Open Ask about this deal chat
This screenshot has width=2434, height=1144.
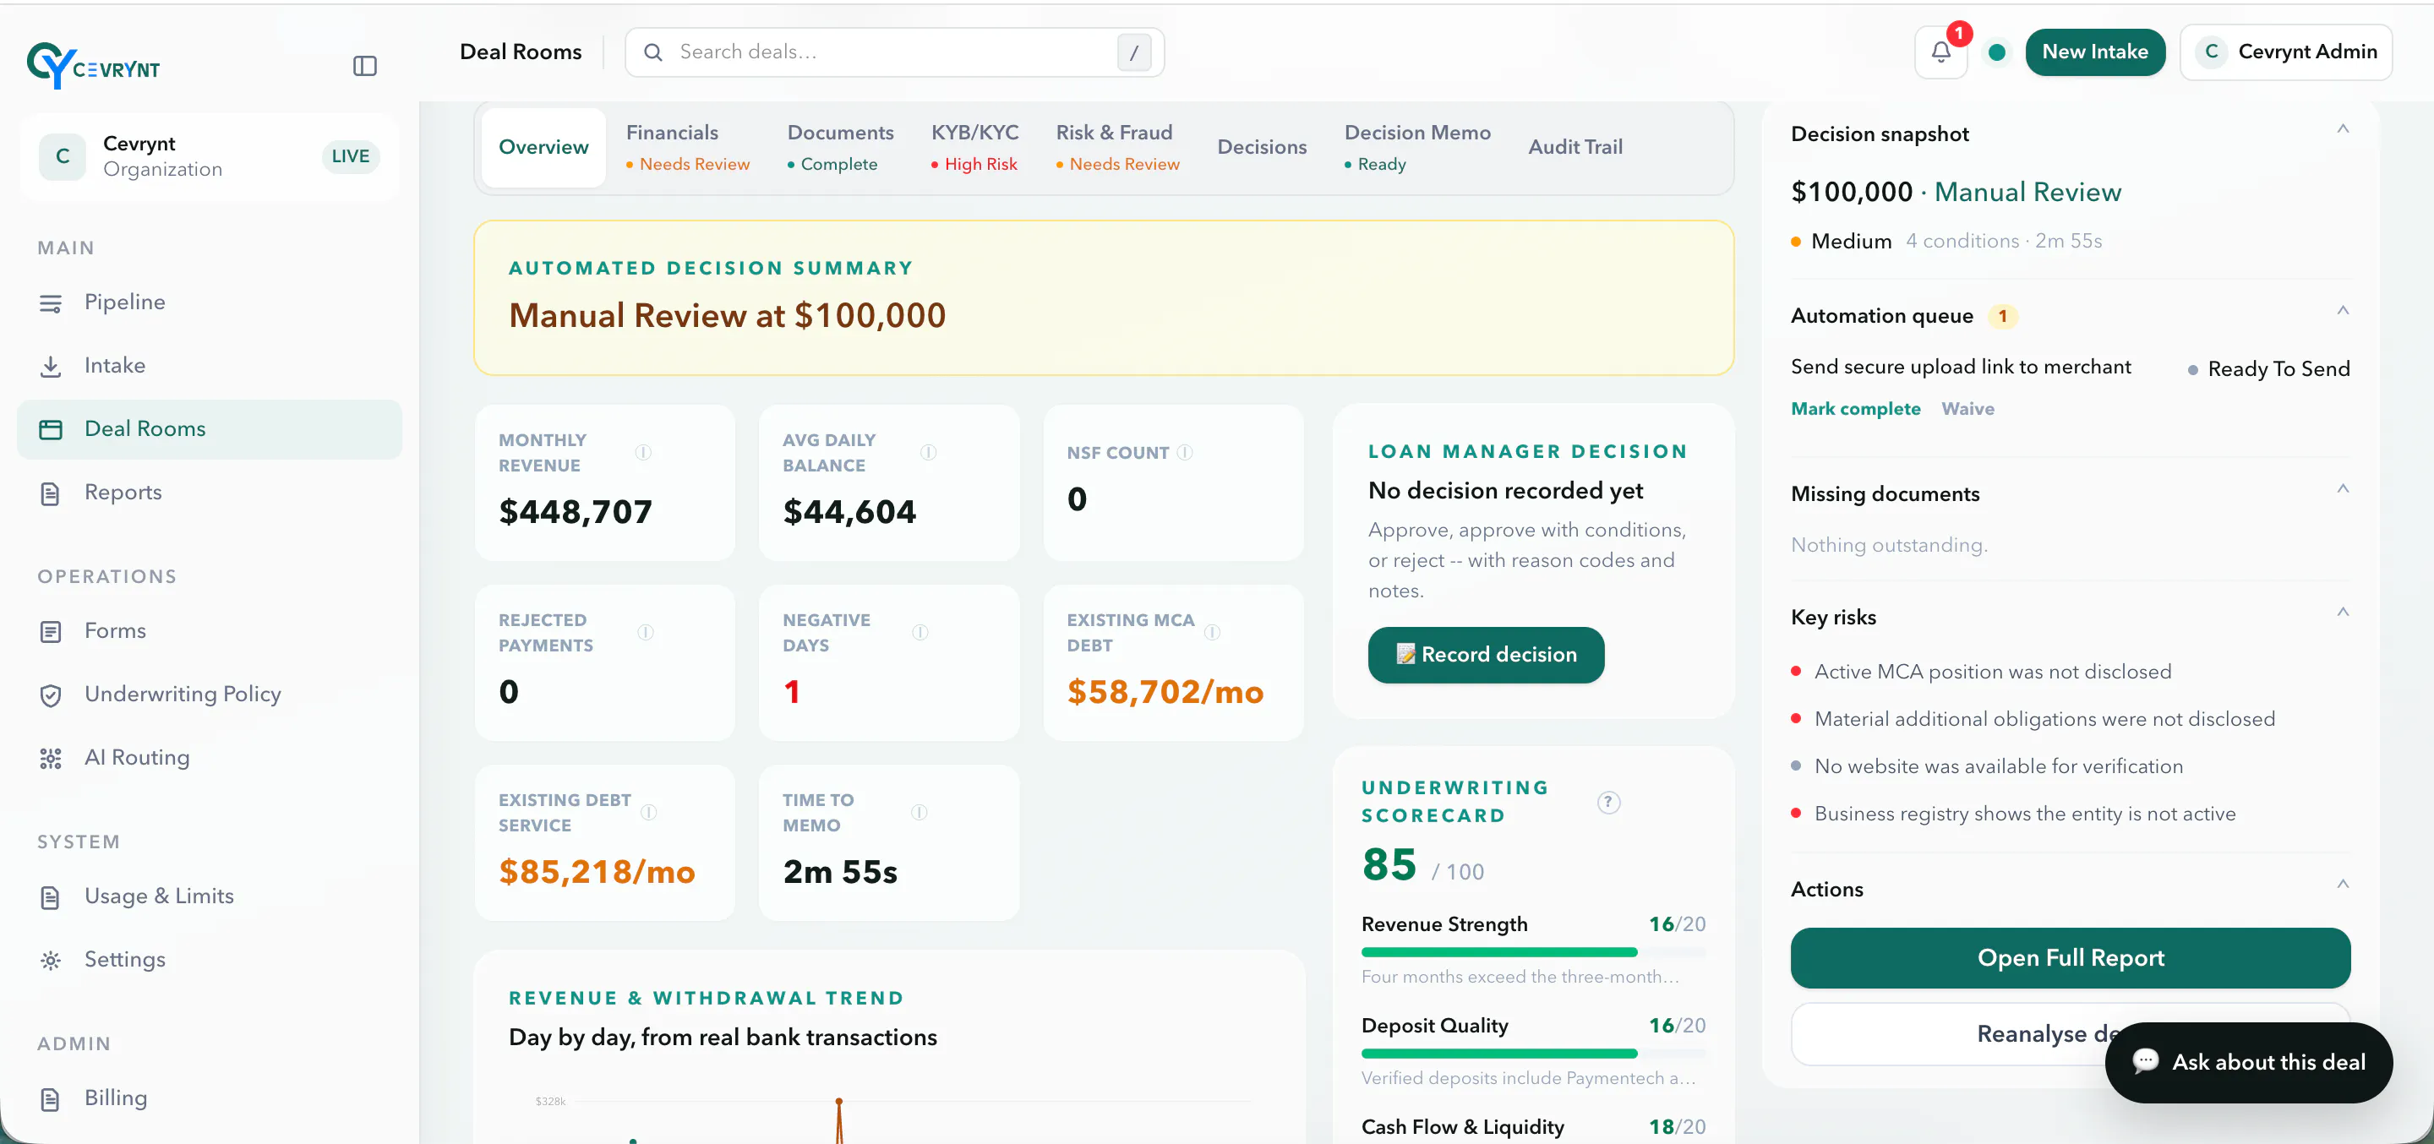click(x=2248, y=1062)
